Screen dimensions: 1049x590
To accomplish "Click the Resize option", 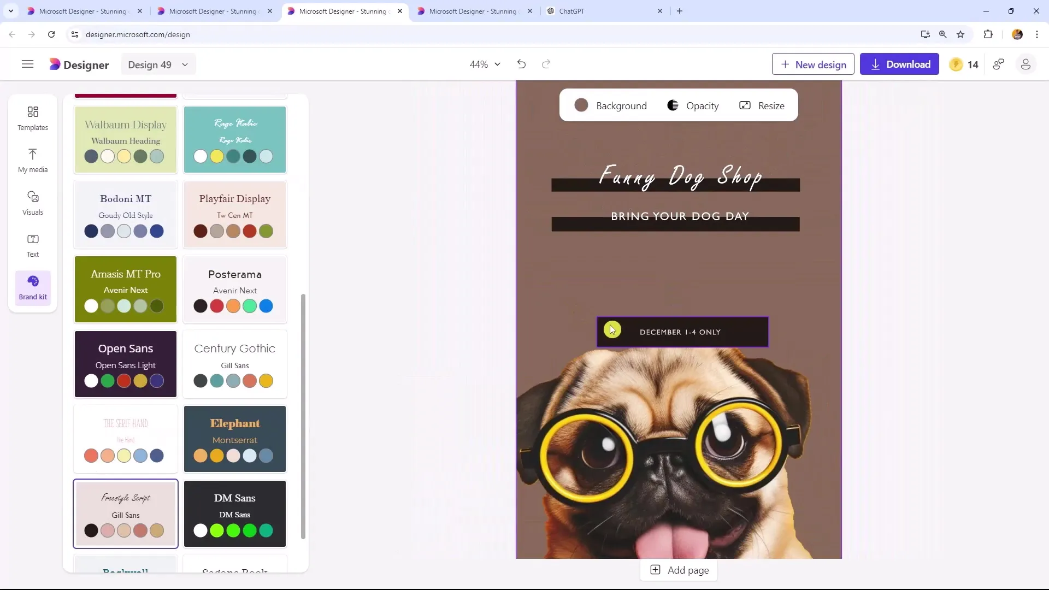I will tap(762, 105).
